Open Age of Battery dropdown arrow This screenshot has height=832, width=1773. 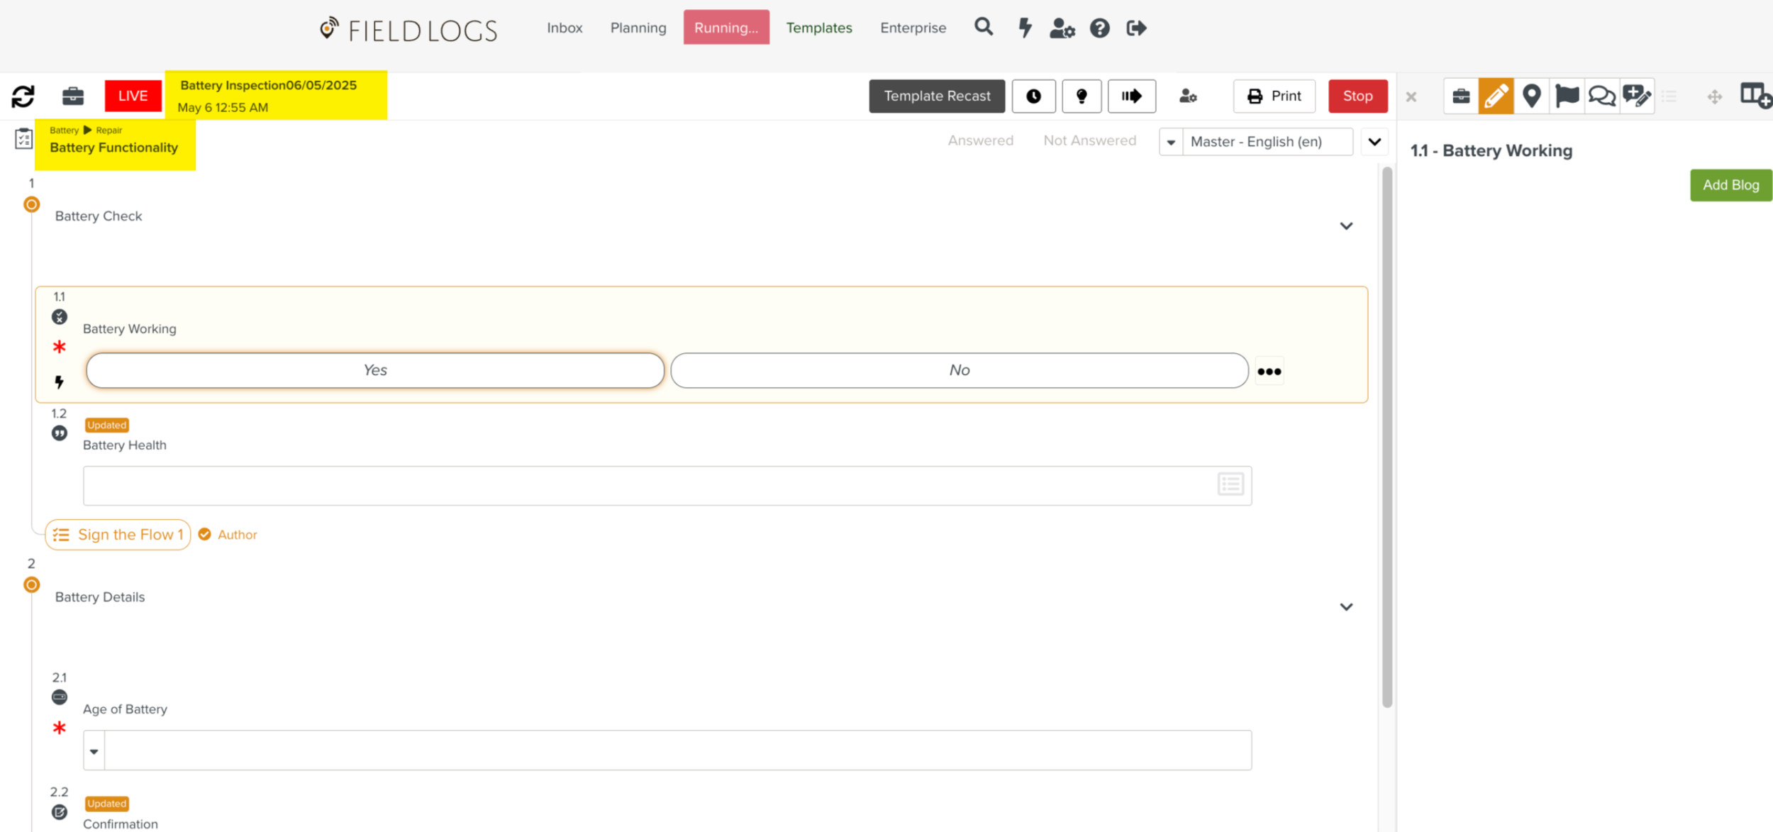click(94, 751)
